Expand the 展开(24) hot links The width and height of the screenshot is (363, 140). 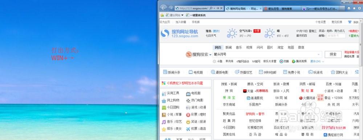317,61
